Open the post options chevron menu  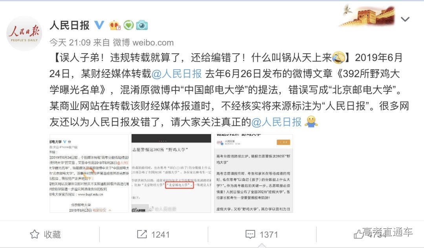405,19
